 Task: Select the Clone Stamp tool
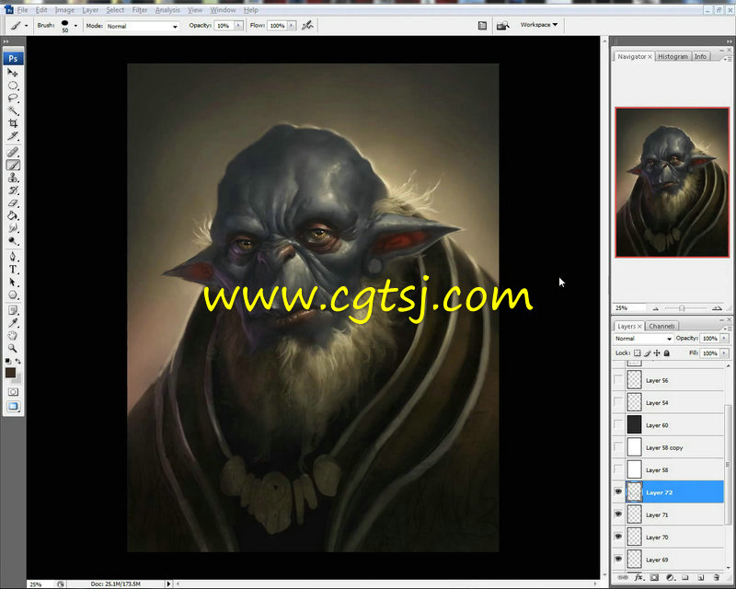pos(13,178)
